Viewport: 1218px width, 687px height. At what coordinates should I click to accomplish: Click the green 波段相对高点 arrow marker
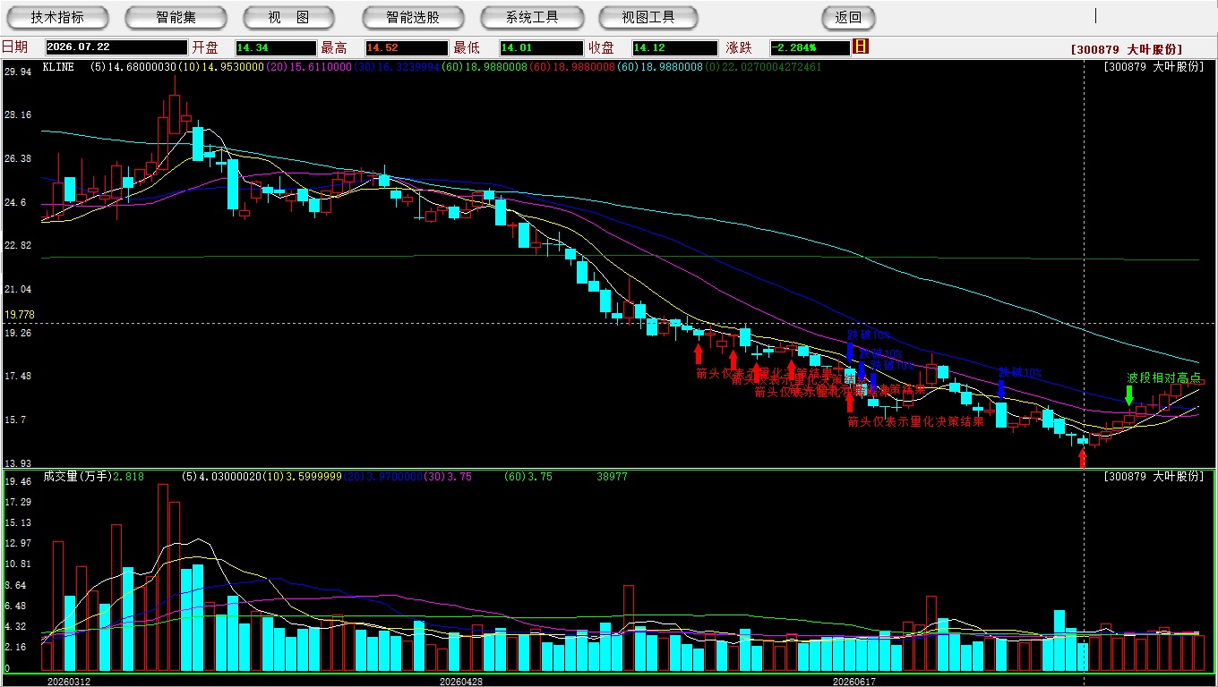1129,394
